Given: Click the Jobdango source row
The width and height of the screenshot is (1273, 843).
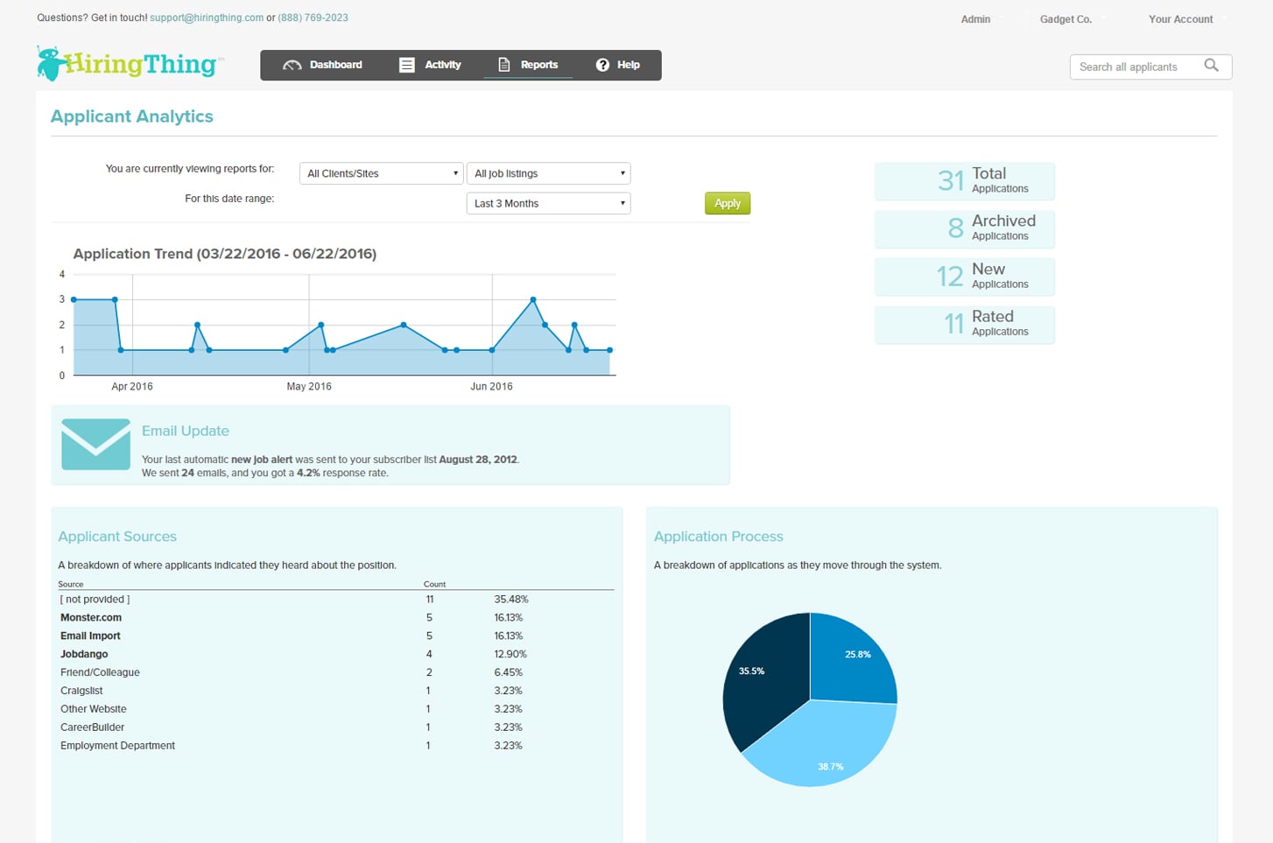Looking at the screenshot, I should click(336, 654).
